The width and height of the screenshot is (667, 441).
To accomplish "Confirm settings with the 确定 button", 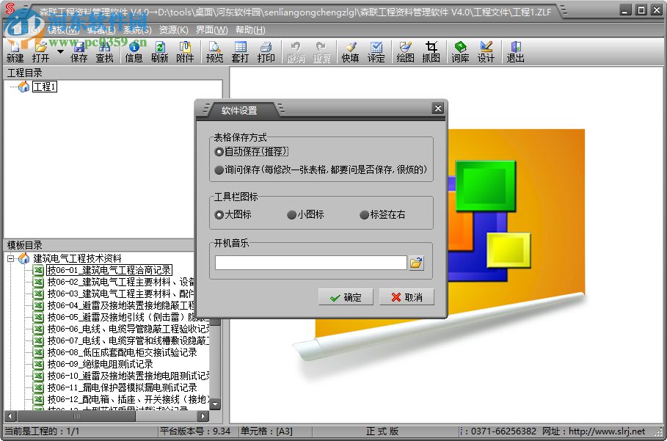I will (345, 297).
